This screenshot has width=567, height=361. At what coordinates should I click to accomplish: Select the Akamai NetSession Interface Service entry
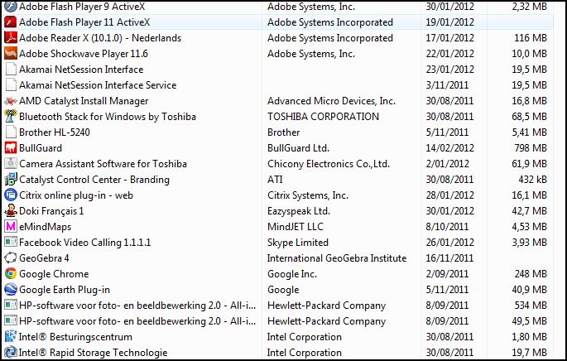pyautogui.click(x=98, y=85)
